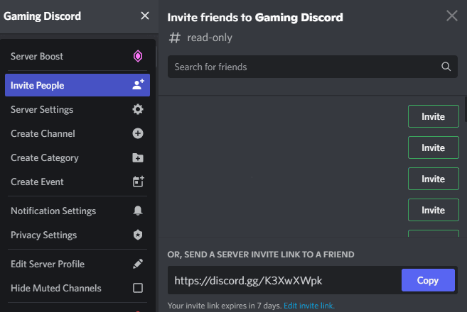The height and width of the screenshot is (312, 467).
Task: Click the third Invite button
Action: tap(434, 179)
